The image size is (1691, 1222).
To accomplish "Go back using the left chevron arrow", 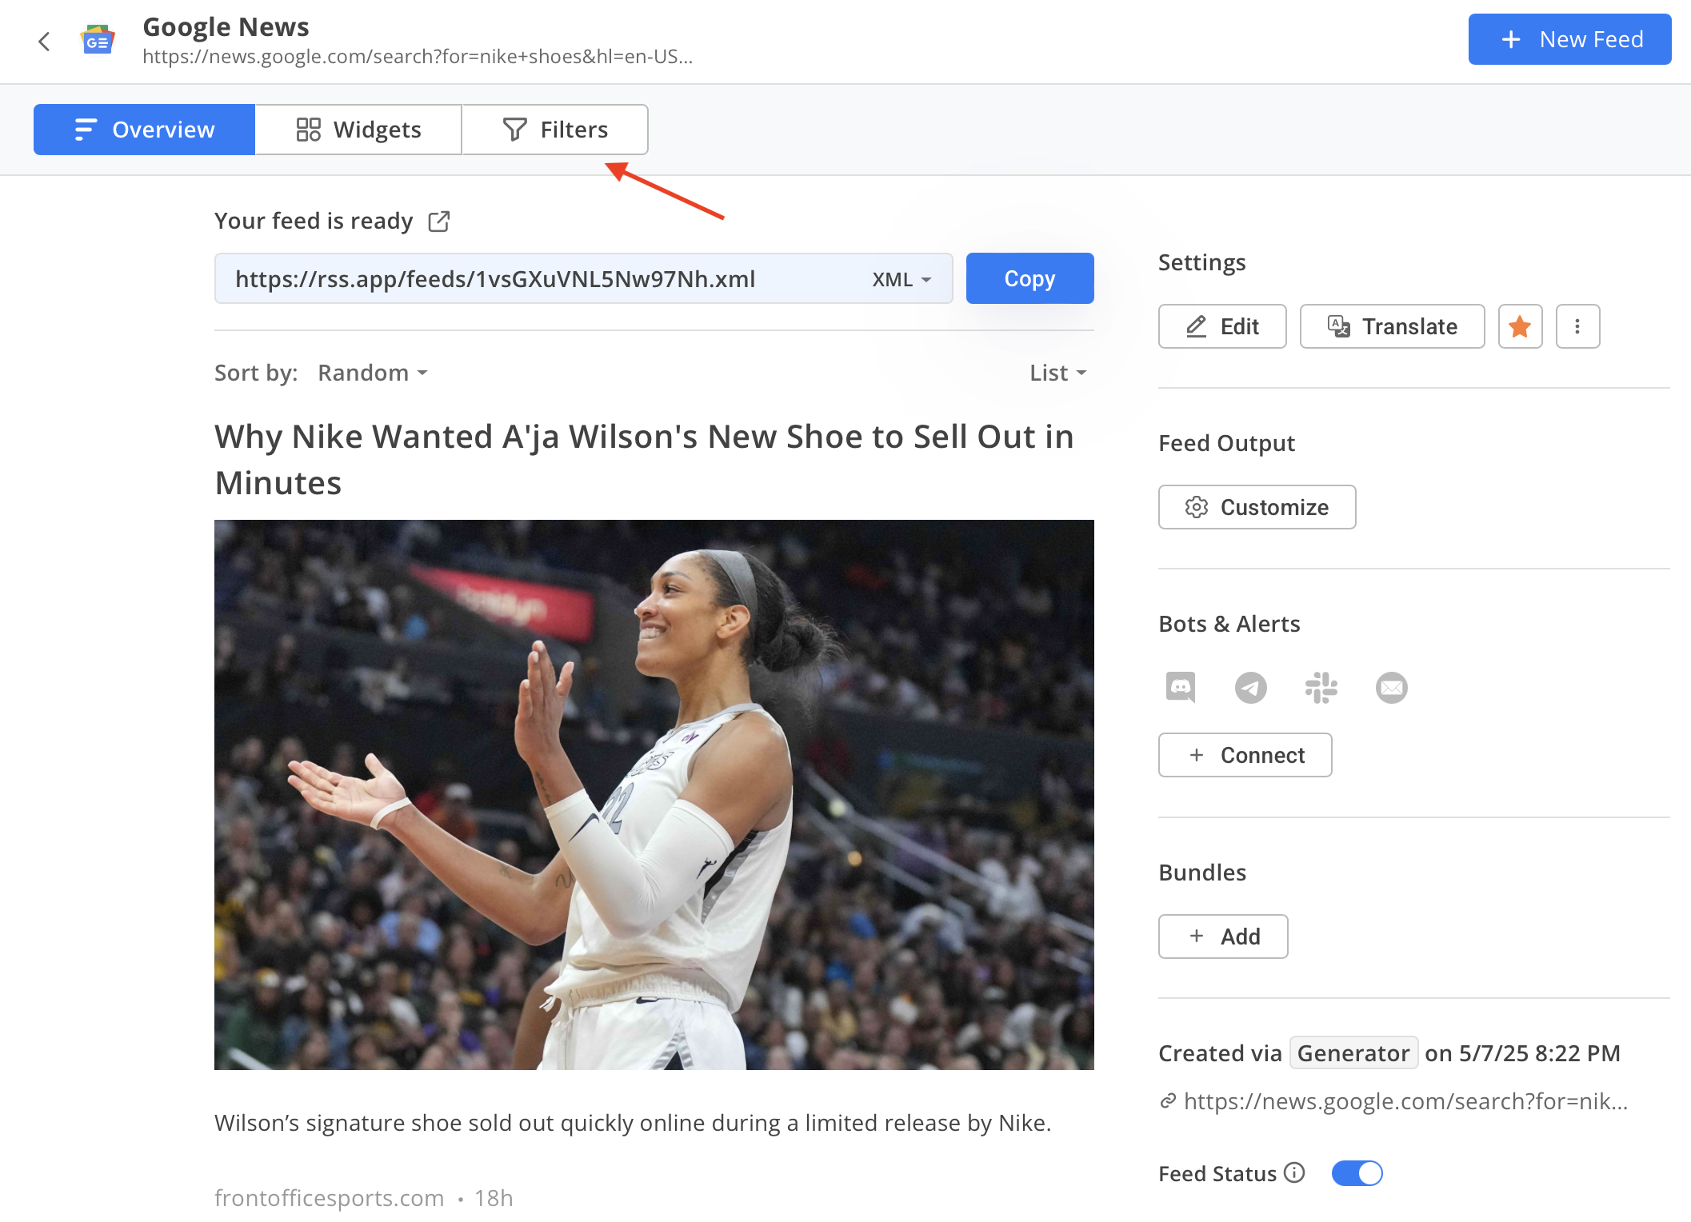I will tap(45, 41).
